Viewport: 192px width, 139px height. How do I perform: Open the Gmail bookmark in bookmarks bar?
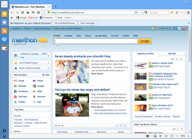pos(33,18)
